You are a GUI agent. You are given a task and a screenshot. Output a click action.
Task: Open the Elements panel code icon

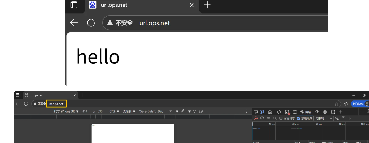coord(279,112)
